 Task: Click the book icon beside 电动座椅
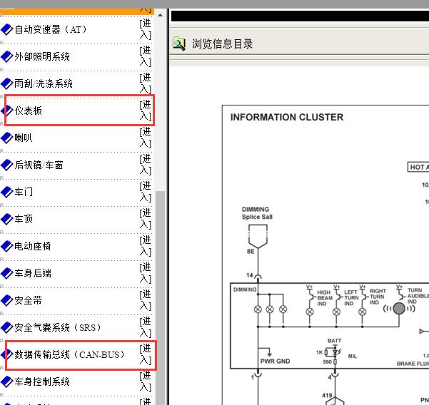point(7,246)
